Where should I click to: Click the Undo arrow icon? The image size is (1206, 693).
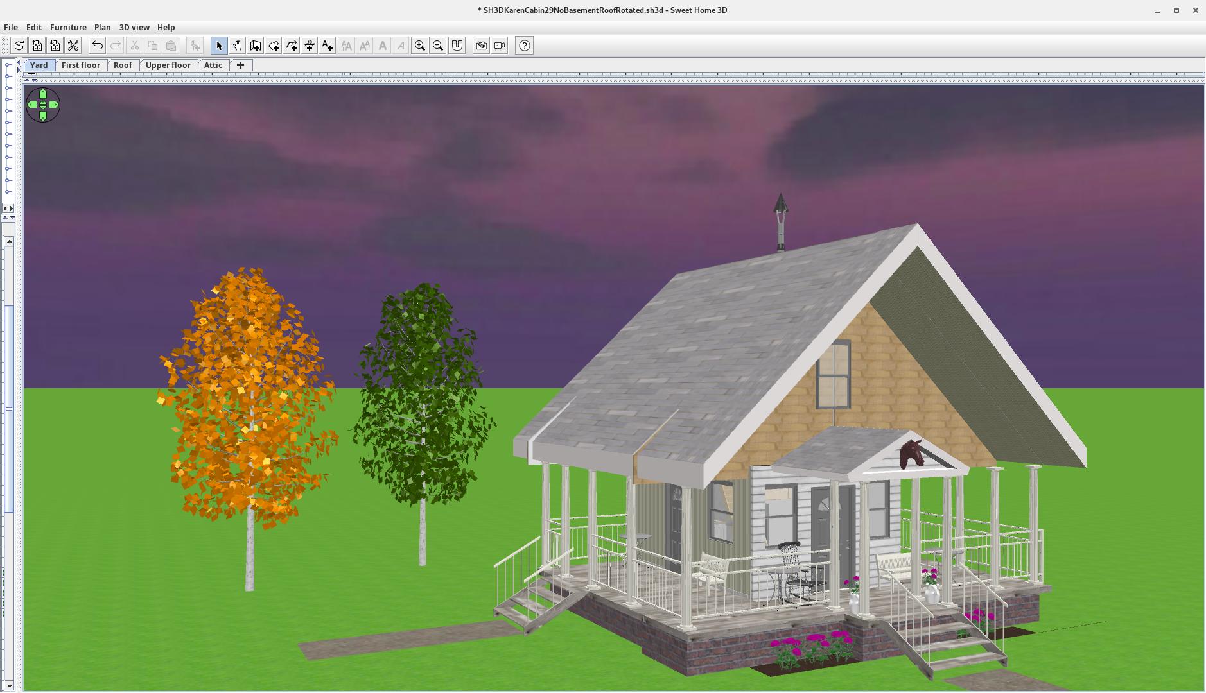click(97, 46)
